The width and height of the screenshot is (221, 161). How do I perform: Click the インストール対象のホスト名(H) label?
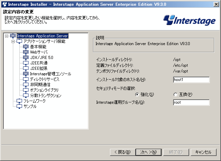pos(121,80)
